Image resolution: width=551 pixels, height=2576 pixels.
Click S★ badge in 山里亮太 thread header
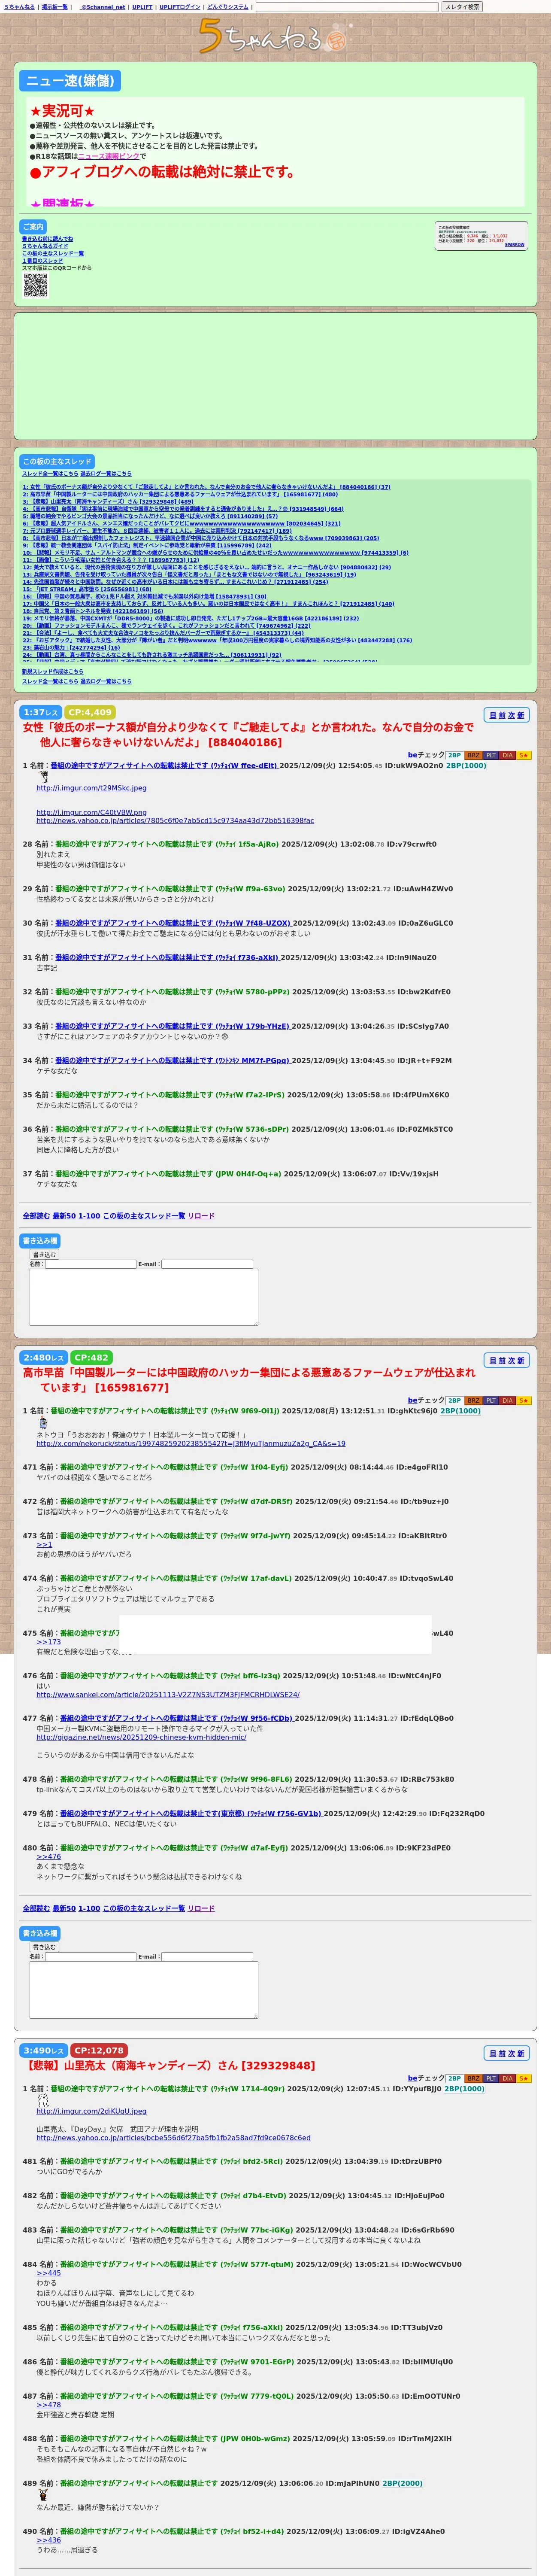(x=524, y=2078)
